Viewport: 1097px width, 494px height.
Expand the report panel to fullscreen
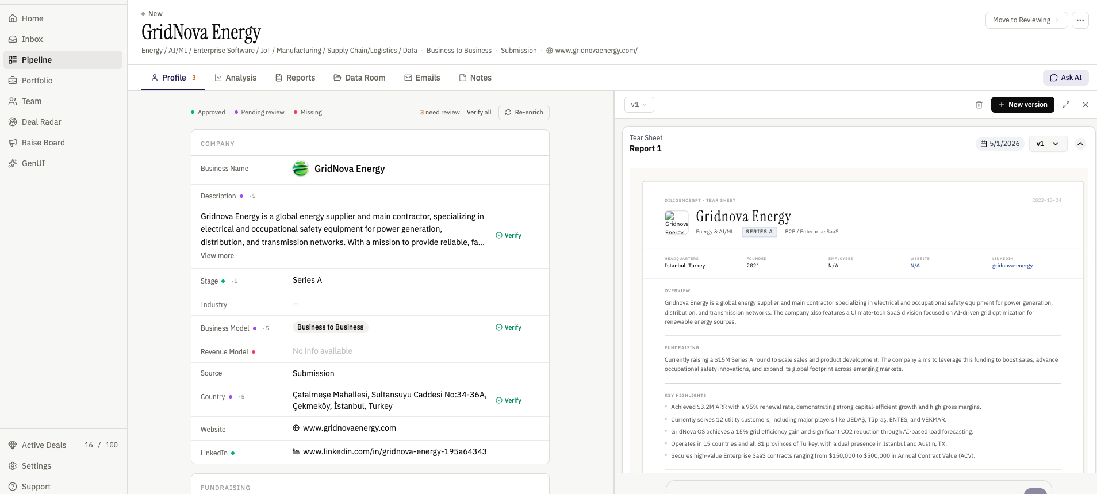[1066, 105]
